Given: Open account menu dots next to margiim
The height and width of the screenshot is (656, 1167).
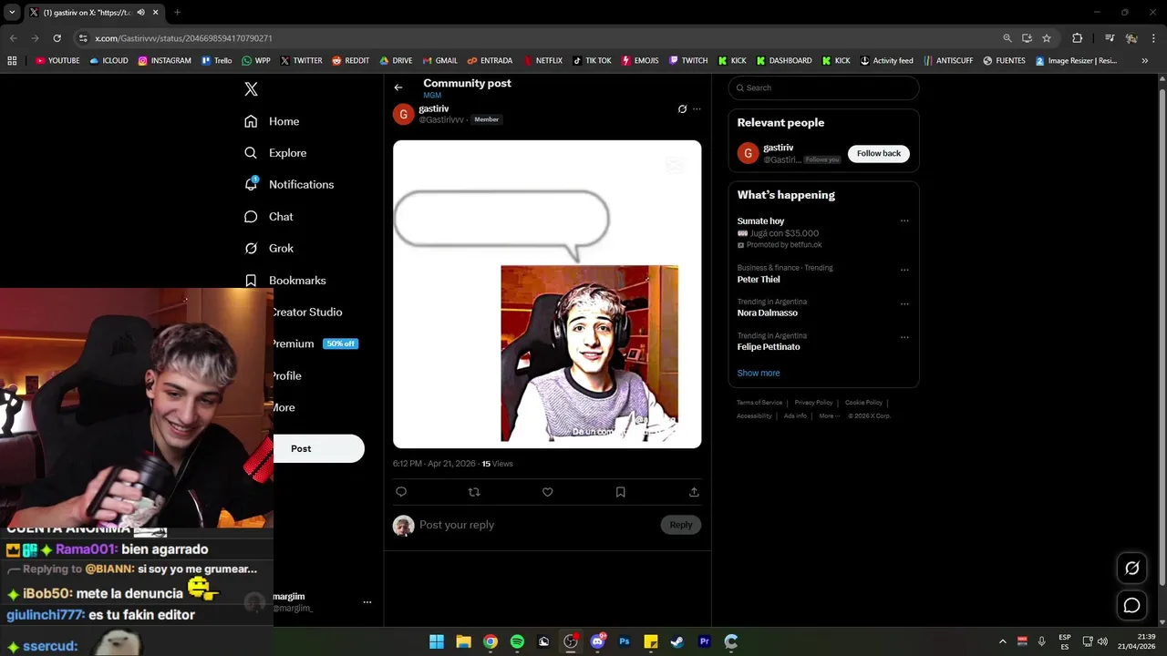Looking at the screenshot, I should coord(367,602).
